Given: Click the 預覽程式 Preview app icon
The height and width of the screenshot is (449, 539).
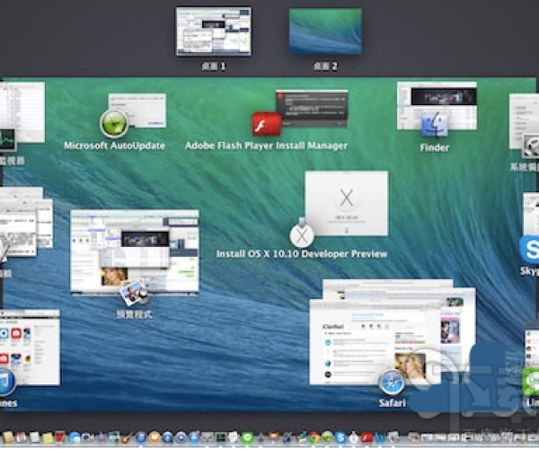Looking at the screenshot, I should 134,293.
